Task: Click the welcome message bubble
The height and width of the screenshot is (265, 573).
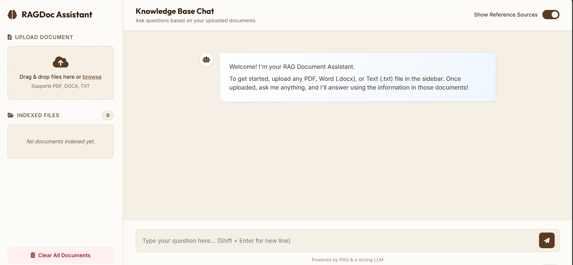Action: point(358,77)
